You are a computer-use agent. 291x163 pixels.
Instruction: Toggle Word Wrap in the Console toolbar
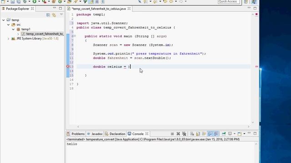(x=204, y=134)
